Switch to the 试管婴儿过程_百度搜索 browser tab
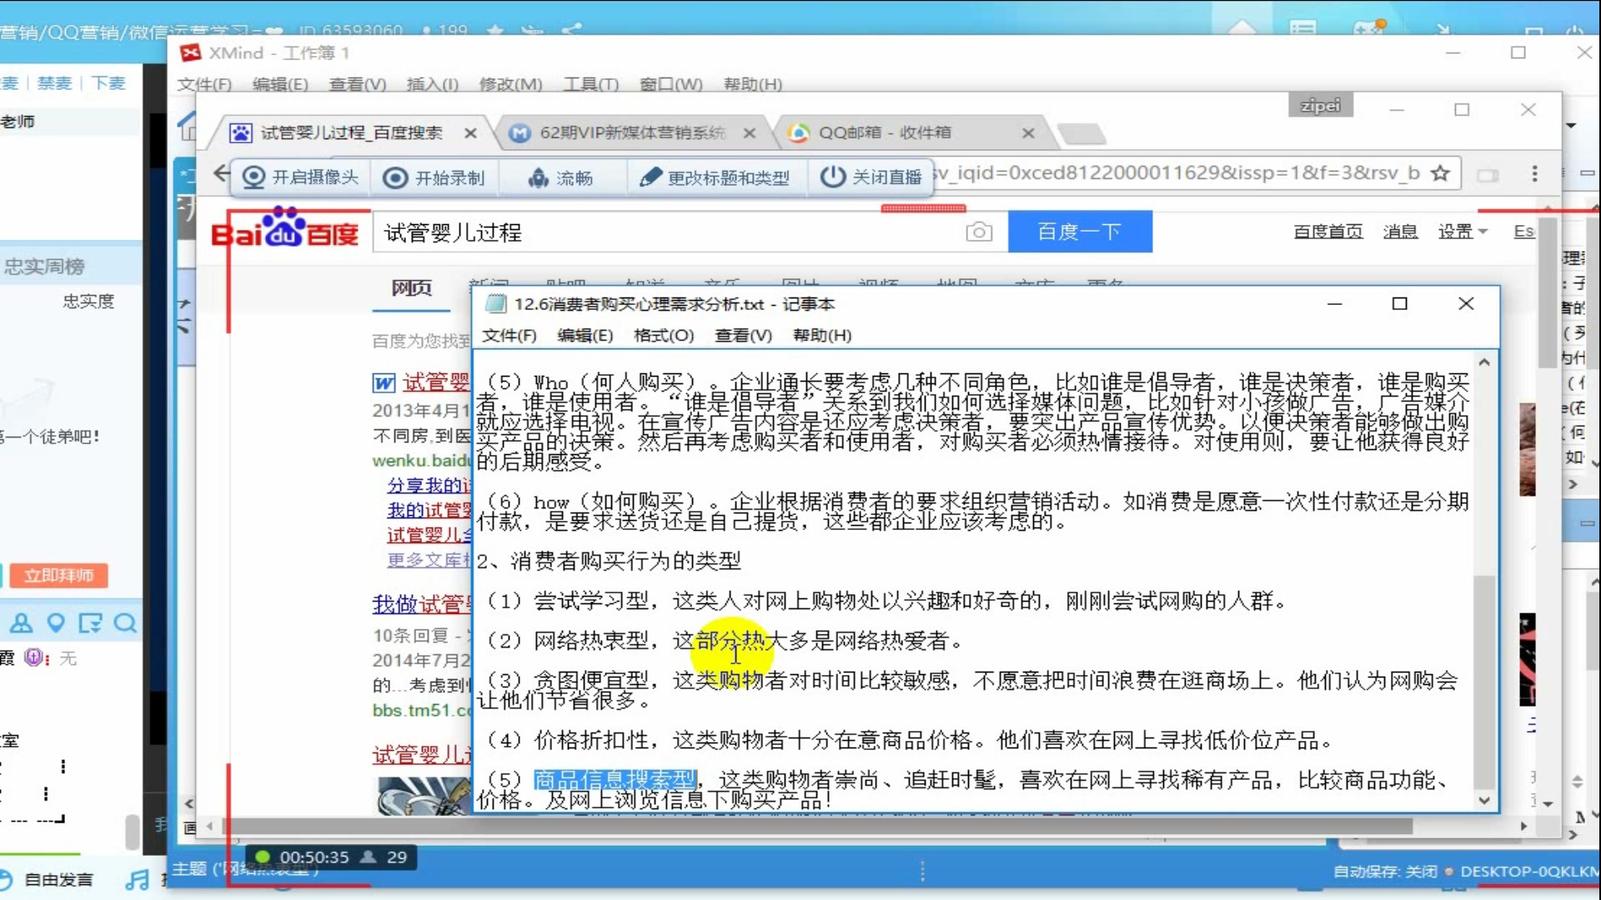This screenshot has width=1601, height=900. (350, 132)
